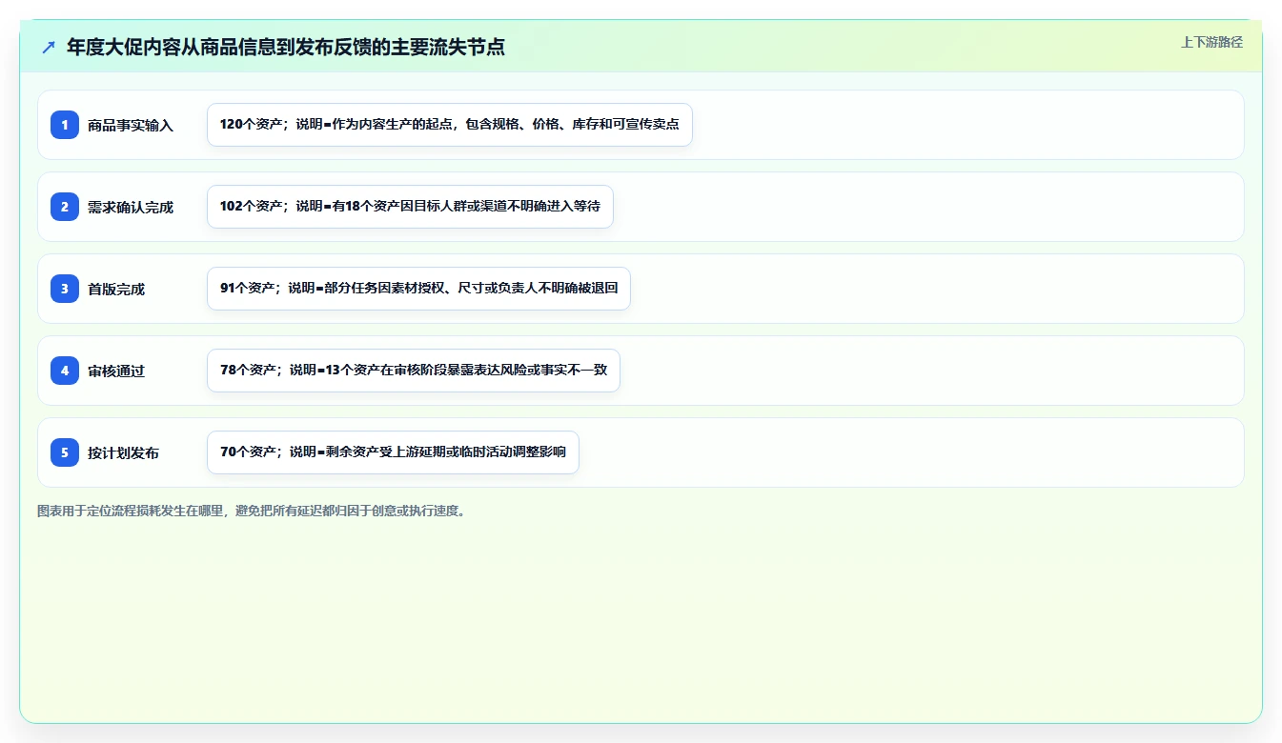
Task: Select step number badge 2
Action: click(65, 207)
